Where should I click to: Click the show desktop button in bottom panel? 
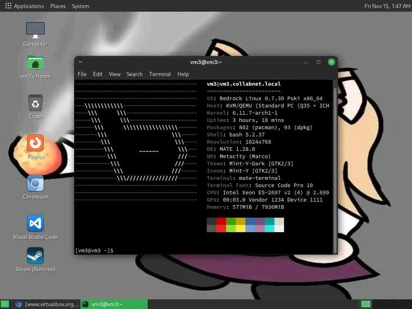click(5, 304)
